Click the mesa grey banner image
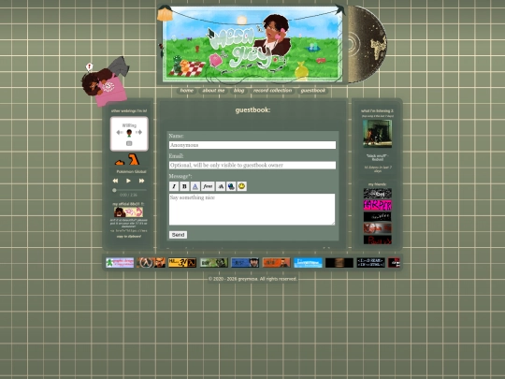 click(252, 44)
